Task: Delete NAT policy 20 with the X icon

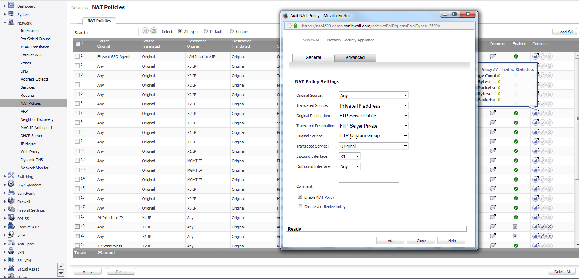Action: [x=550, y=236]
